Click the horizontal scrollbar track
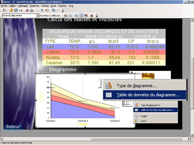The width and height of the screenshot is (194, 145). pos(45,139)
